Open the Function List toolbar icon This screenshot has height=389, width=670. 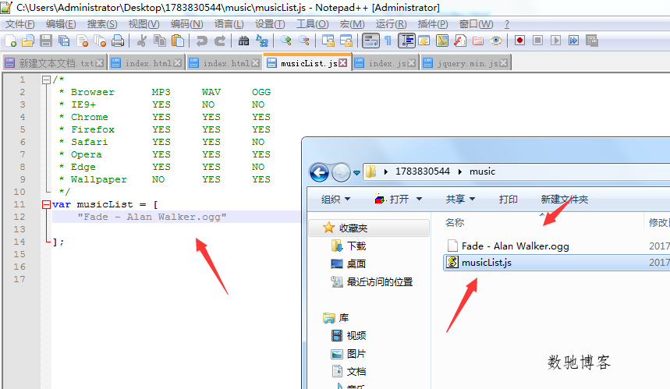(x=460, y=41)
